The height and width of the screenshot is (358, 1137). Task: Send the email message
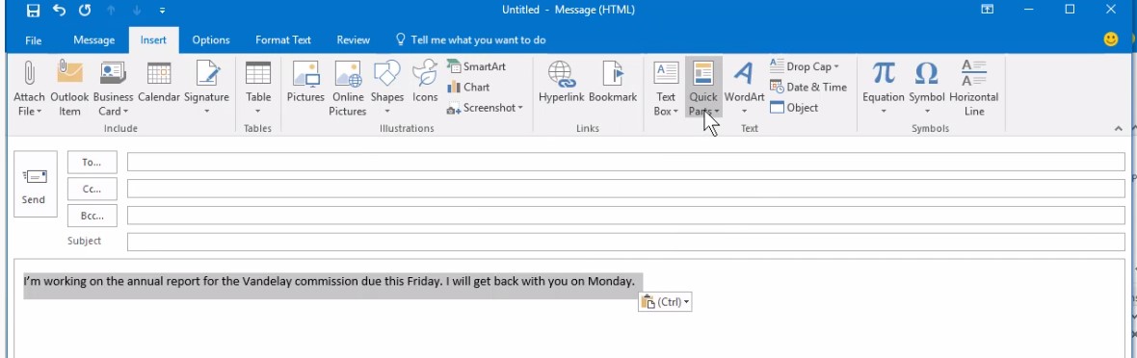click(x=35, y=184)
